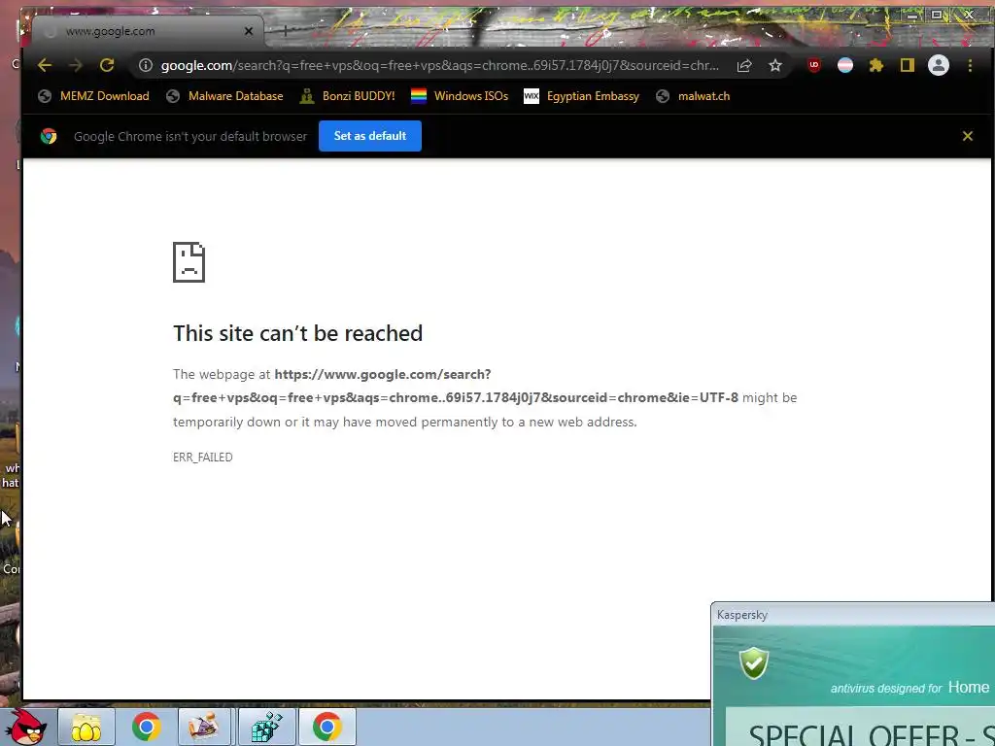995x746 pixels.
Task: Click the 'This site can't be reached' heading
Action: pos(297,334)
